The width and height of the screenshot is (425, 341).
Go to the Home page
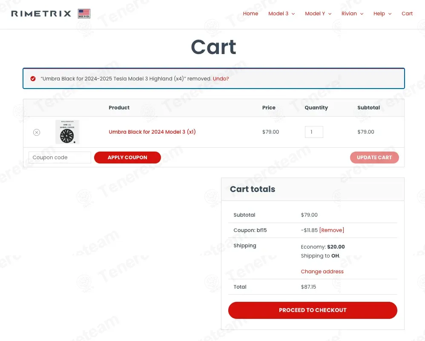click(x=250, y=14)
